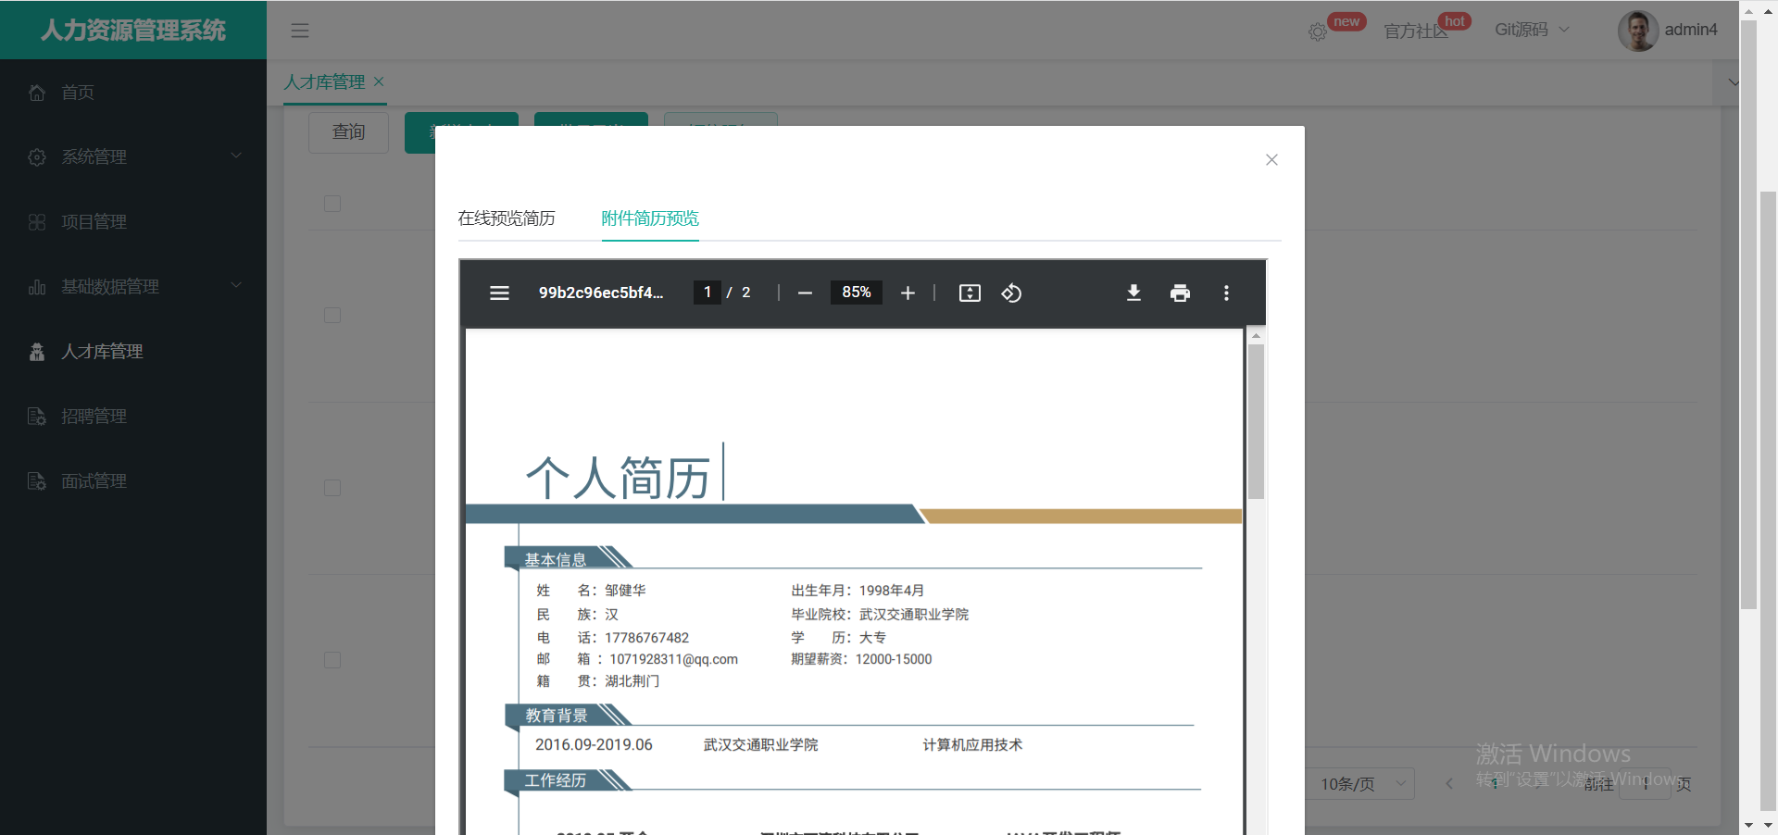This screenshot has width=1778, height=835.
Task: Print the previewed resume
Action: point(1180,293)
